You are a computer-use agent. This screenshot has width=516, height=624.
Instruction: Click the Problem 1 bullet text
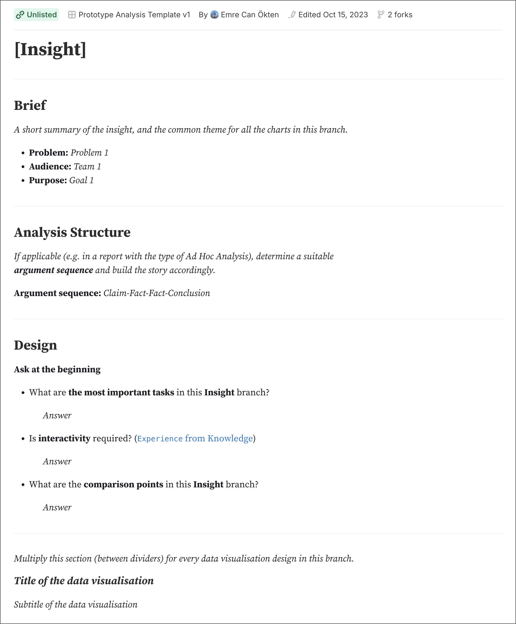[89, 153]
